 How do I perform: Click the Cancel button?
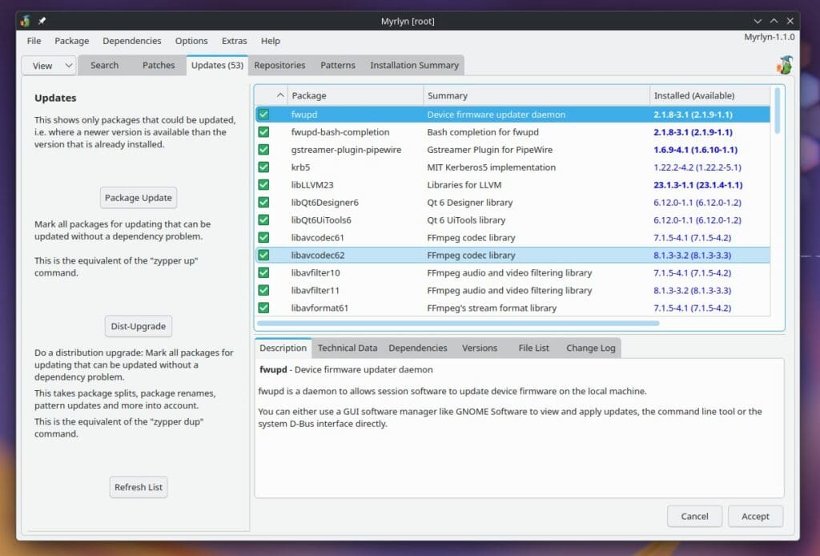click(x=694, y=517)
